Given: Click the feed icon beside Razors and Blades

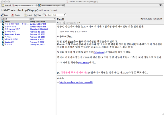Looking at the screenshot, I should [x=3, y=34].
